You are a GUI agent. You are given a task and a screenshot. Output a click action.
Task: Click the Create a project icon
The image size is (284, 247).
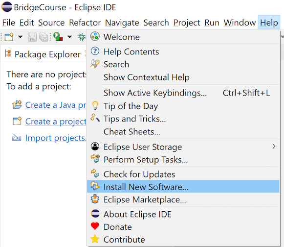click(x=17, y=121)
